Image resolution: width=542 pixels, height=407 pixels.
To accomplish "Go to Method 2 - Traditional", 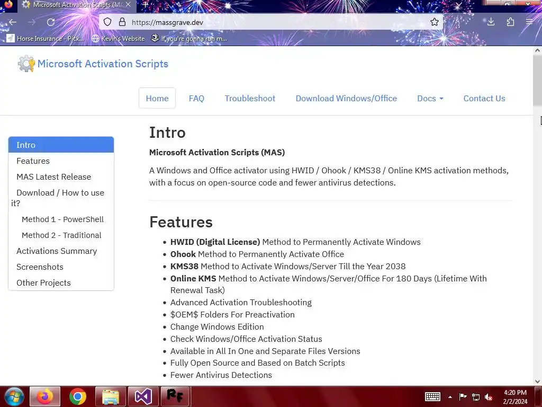I will 61,235.
